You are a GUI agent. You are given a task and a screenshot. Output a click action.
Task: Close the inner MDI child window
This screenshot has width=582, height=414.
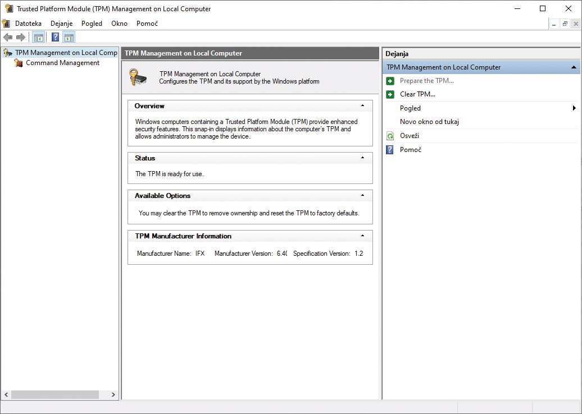click(576, 24)
